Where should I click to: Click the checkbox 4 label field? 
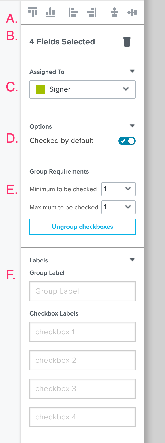[82, 417]
